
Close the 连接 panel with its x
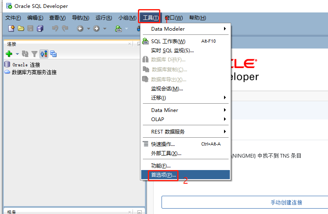130,44
